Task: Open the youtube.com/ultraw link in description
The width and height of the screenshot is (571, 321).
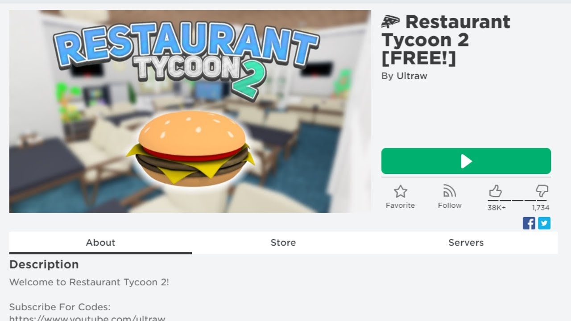Action: click(x=87, y=318)
